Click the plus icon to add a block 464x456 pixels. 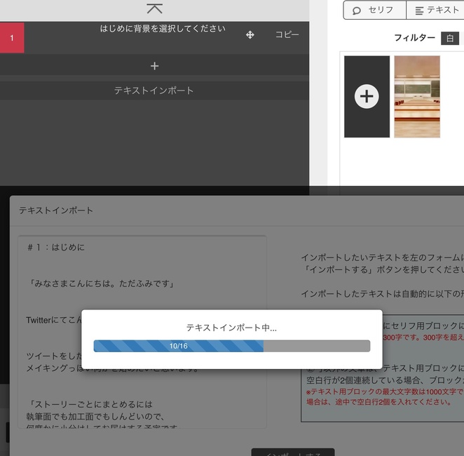click(x=154, y=66)
